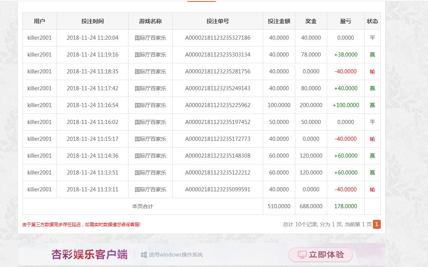Click bet time 2018-11-24 11:19:16

pyautogui.click(x=93, y=55)
